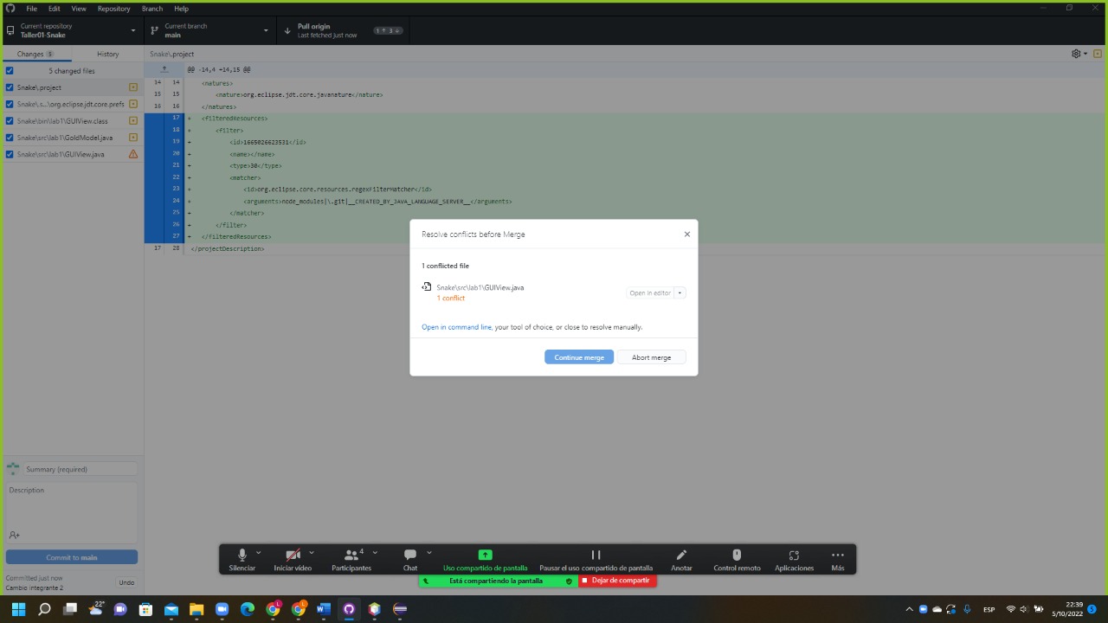Open the Current repository dropdown
1108x623 pixels.
[x=74, y=30]
